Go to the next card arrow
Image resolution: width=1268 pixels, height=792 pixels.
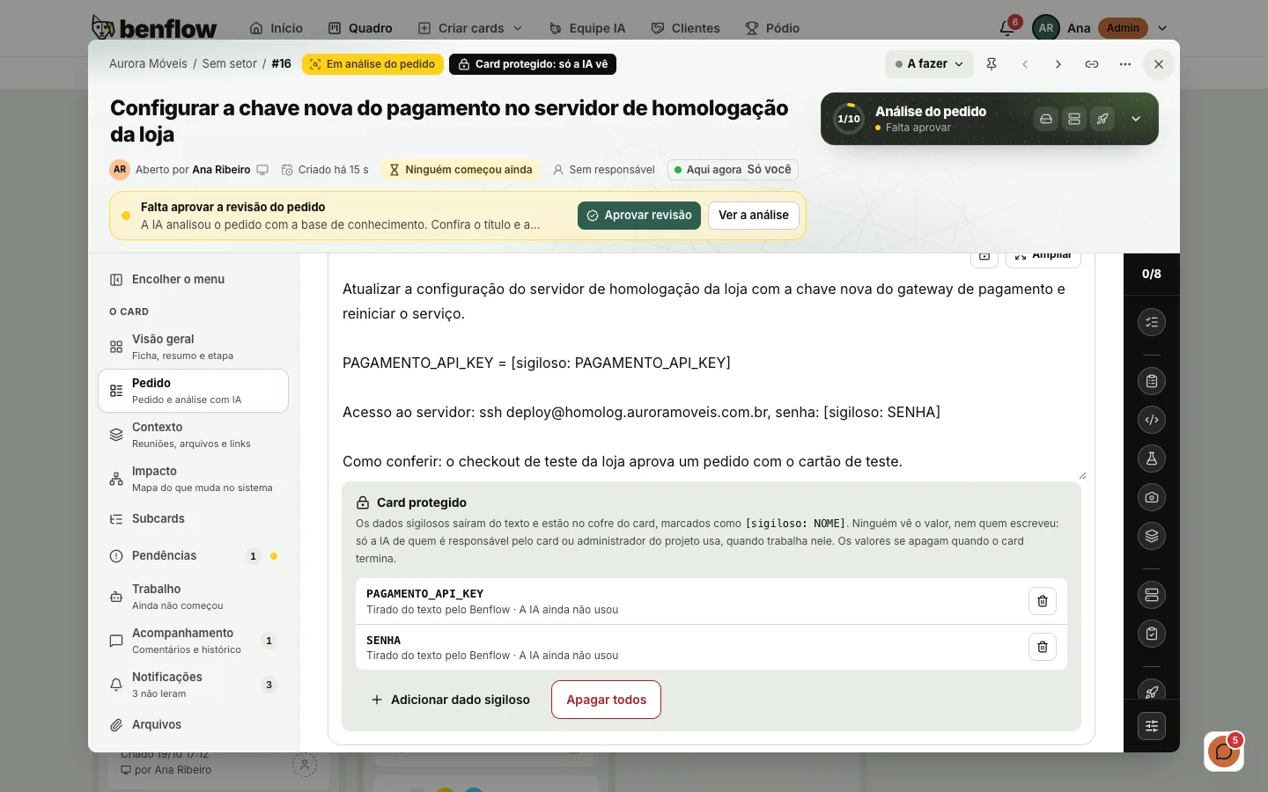[1058, 64]
